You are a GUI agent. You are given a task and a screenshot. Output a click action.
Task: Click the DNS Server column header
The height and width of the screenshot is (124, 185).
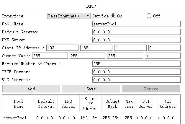pos(68,104)
